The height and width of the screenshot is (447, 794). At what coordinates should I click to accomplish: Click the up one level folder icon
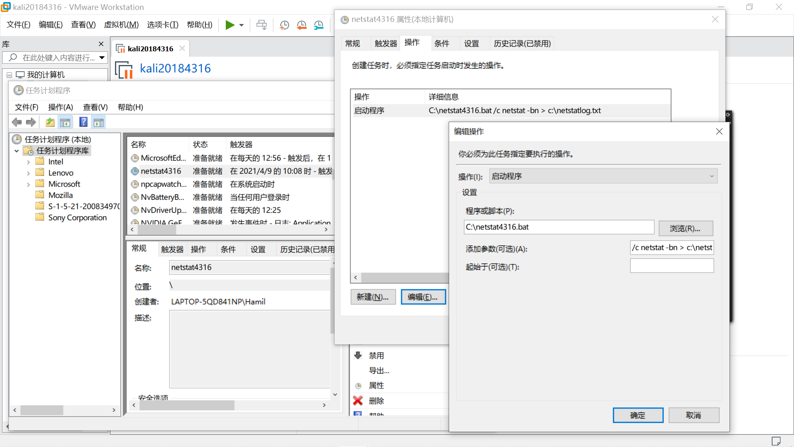coord(50,122)
